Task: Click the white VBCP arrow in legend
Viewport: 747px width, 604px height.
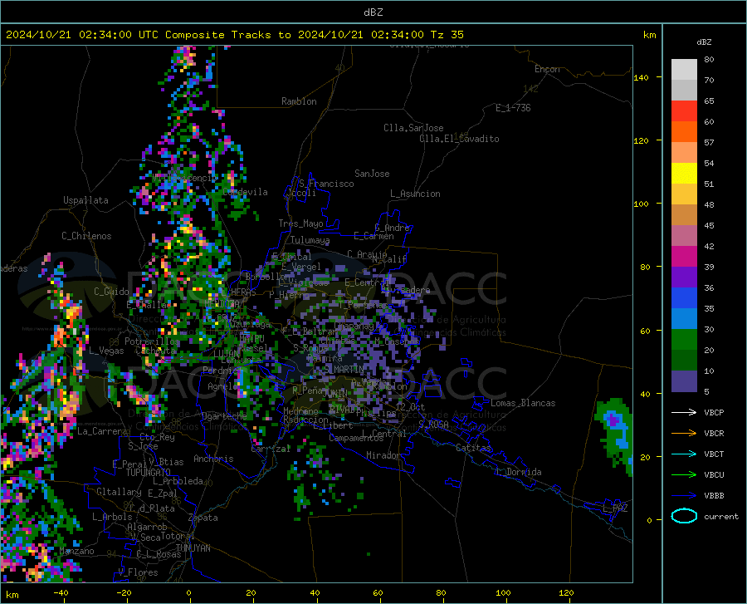Action: coord(684,412)
